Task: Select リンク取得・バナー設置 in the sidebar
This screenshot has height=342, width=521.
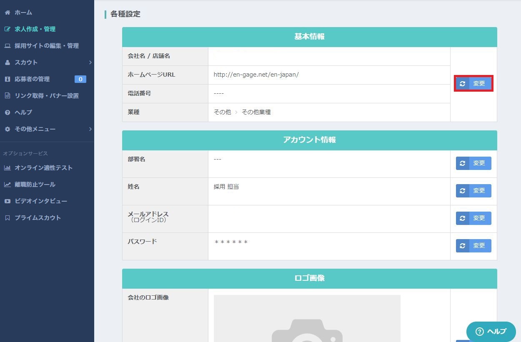Action: (47, 96)
